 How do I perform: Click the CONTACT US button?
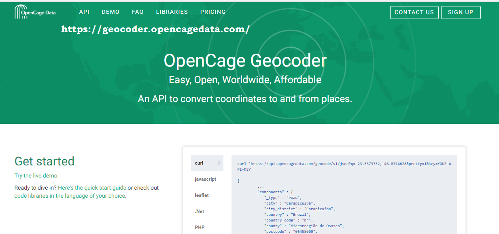(414, 12)
